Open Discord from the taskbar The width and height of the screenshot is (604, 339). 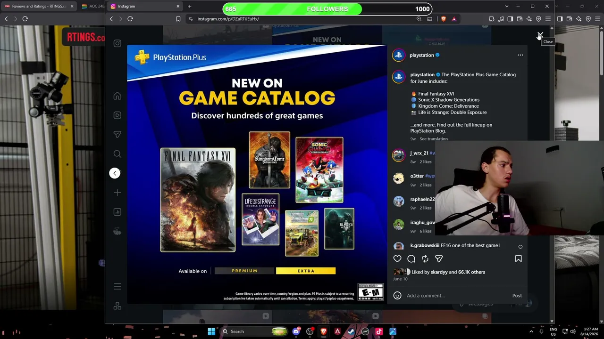(x=296, y=331)
